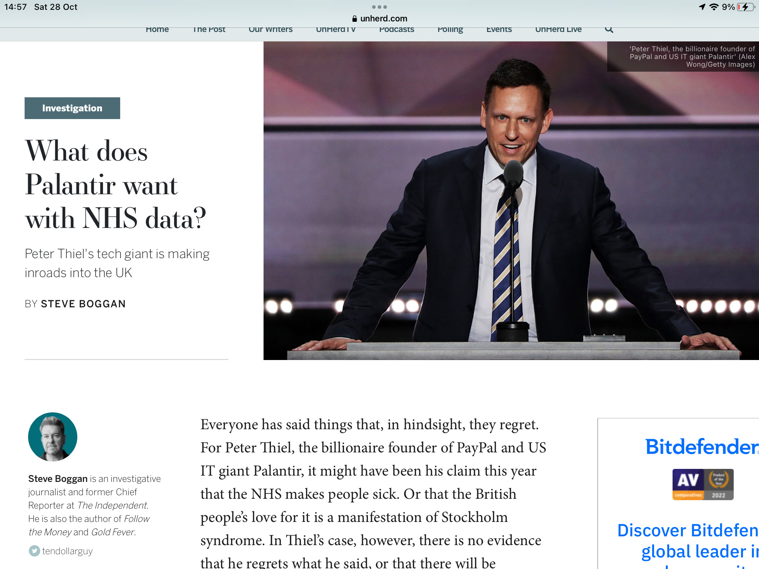The height and width of the screenshot is (569, 759).
Task: Click the search magnifier icon
Action: (x=609, y=30)
